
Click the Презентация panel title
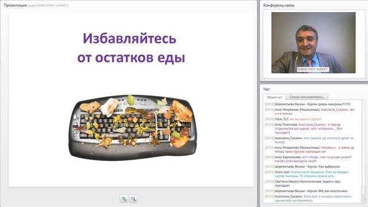coord(15,5)
